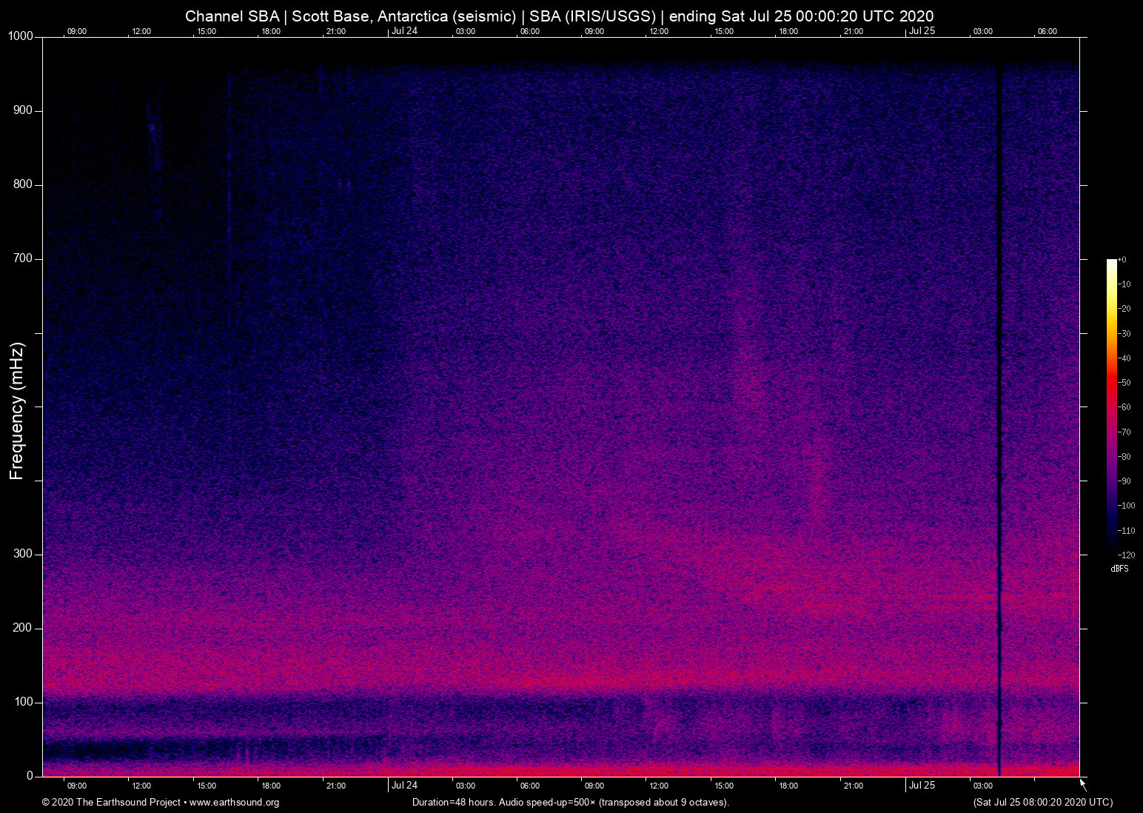Click the 900 mHz frequency marker

click(23, 110)
